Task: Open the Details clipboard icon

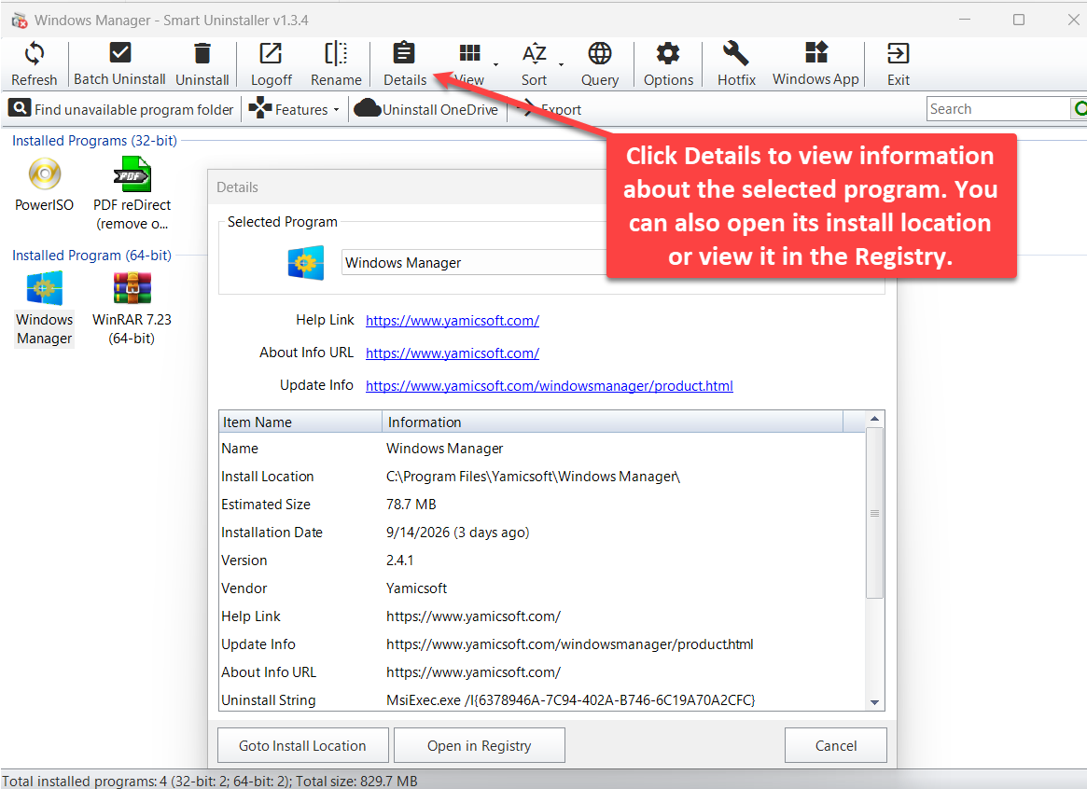Action: [x=404, y=53]
